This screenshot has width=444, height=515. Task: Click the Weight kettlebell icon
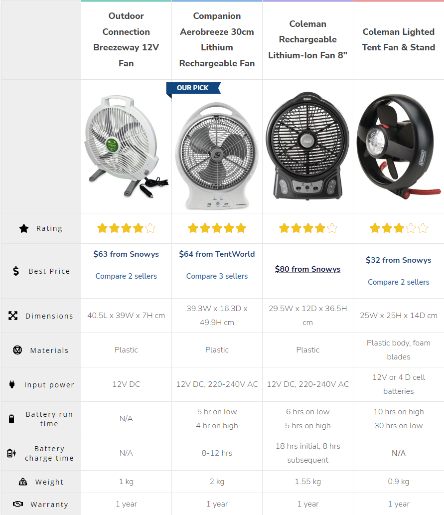[x=23, y=482]
